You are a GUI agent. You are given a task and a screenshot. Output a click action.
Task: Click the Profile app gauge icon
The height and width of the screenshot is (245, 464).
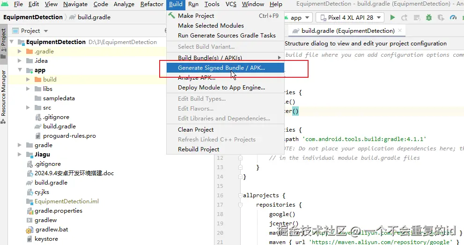click(453, 17)
